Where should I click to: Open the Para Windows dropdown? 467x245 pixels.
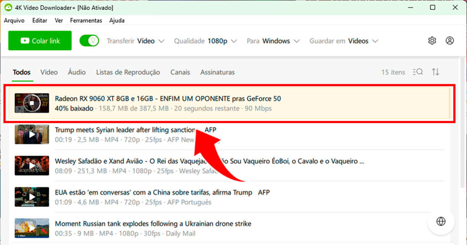[273, 41]
